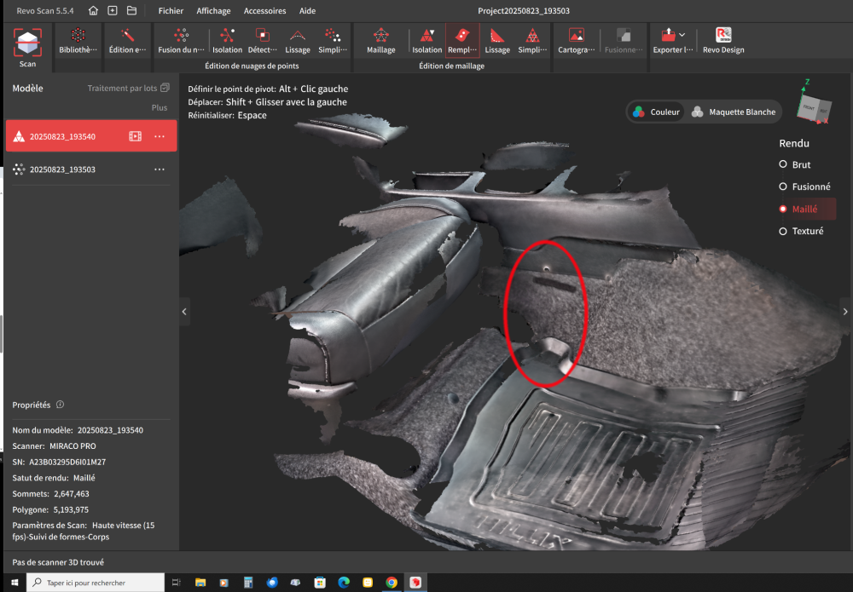
Task: Select the Fusionné render option
Action: [804, 187]
